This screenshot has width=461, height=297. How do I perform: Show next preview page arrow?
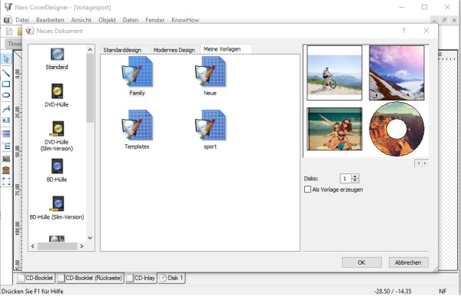[x=425, y=163]
